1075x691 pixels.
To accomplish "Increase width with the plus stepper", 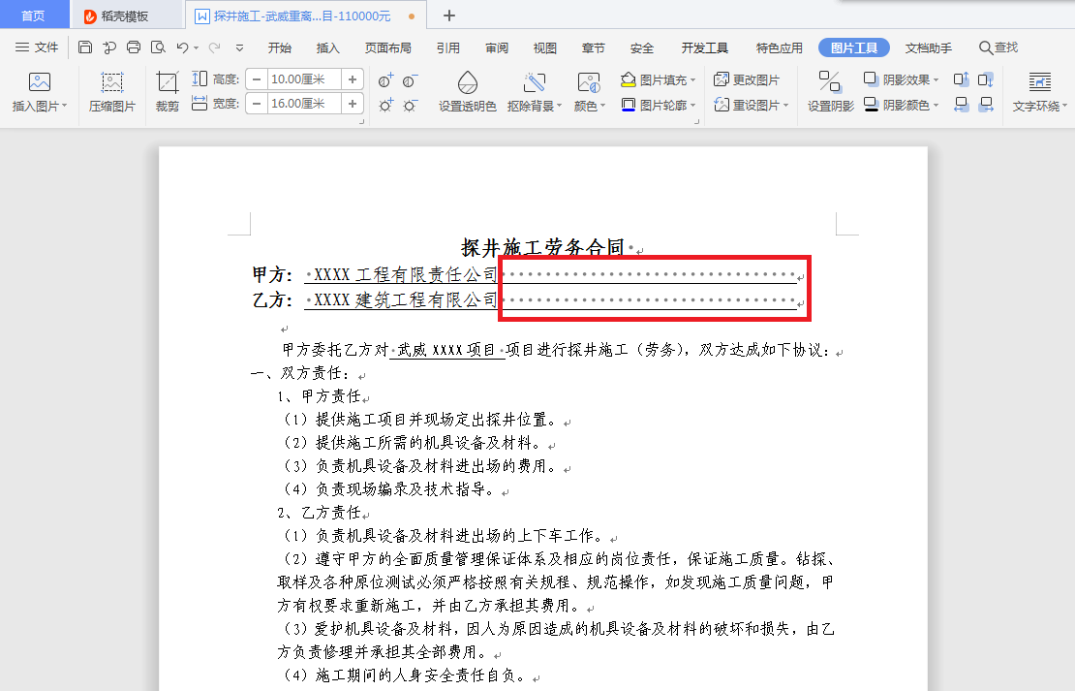I will point(353,104).
